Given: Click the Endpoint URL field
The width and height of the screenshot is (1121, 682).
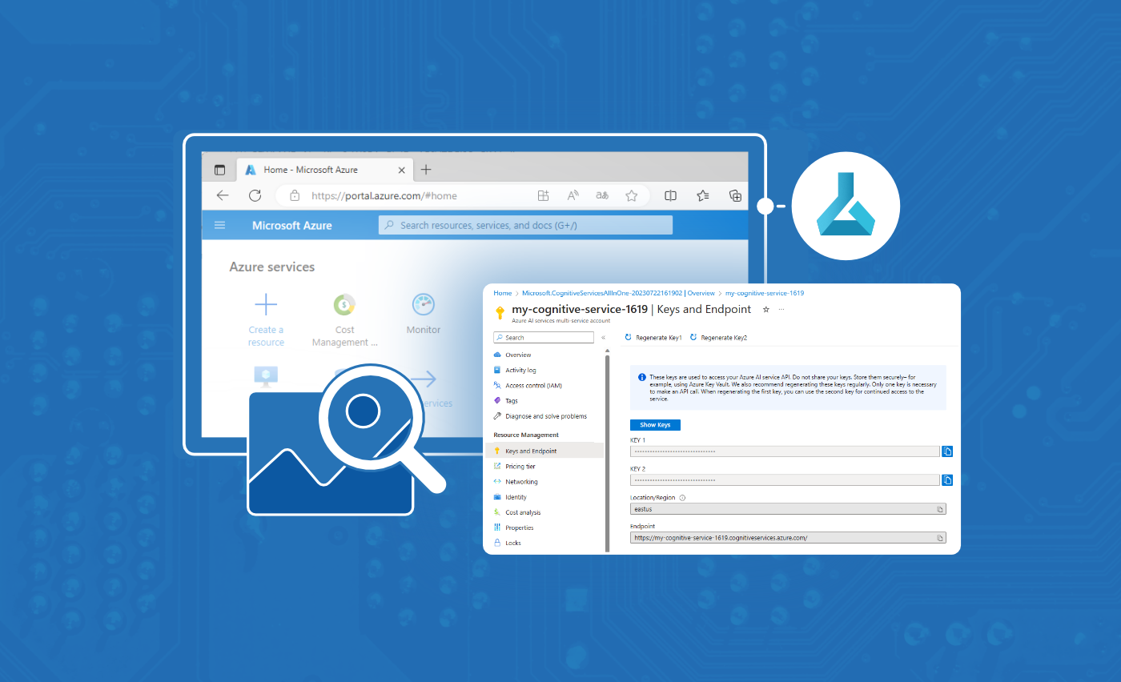Looking at the screenshot, I should coord(788,538).
